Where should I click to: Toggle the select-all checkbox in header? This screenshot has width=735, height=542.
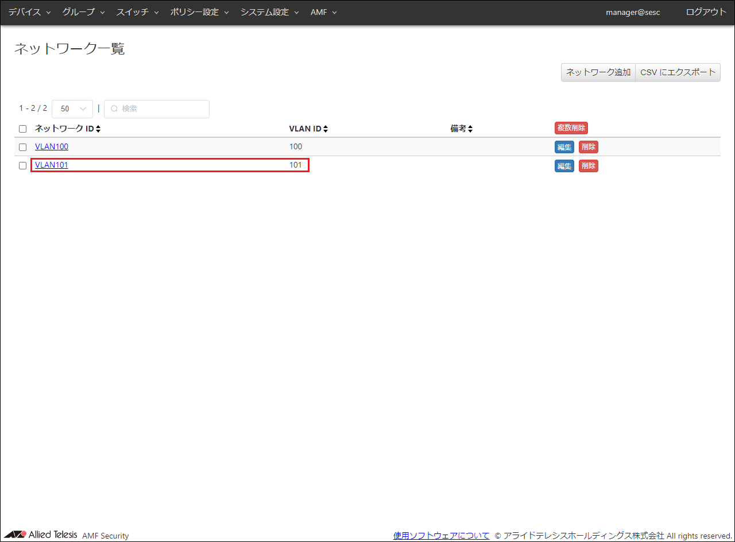tap(23, 129)
